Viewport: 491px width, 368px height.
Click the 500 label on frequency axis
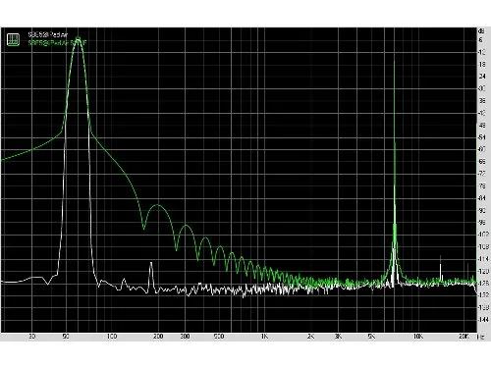pyautogui.click(x=219, y=337)
